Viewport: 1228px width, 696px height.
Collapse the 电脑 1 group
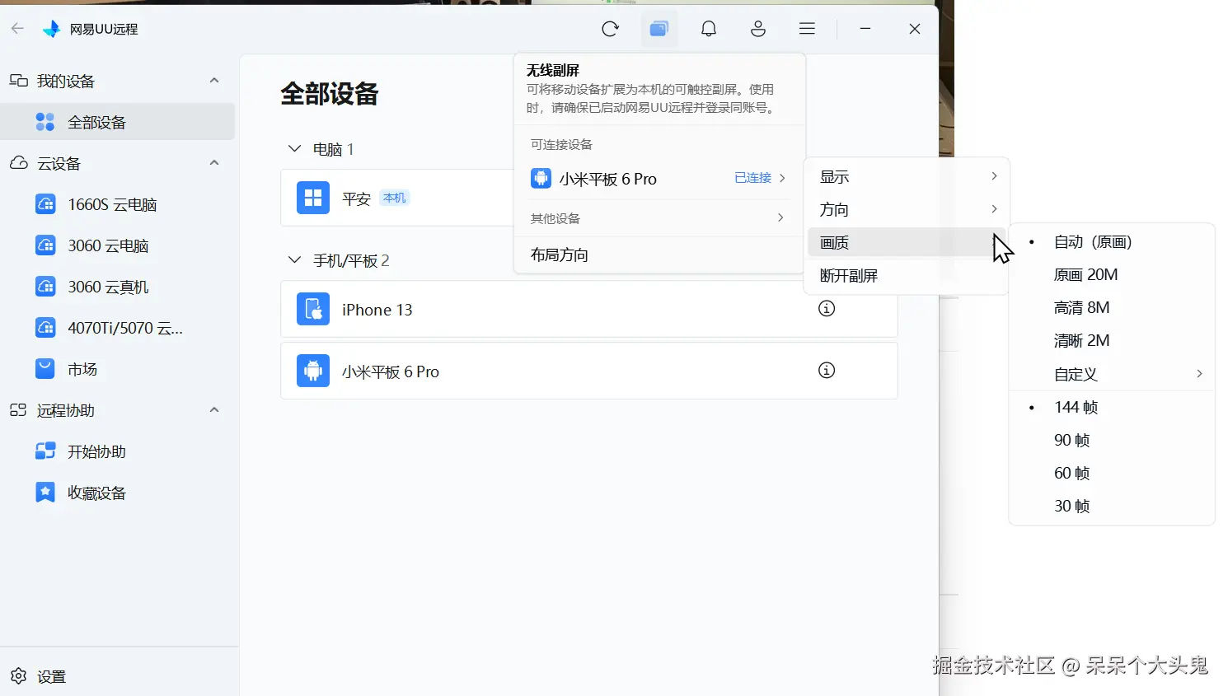tap(294, 149)
